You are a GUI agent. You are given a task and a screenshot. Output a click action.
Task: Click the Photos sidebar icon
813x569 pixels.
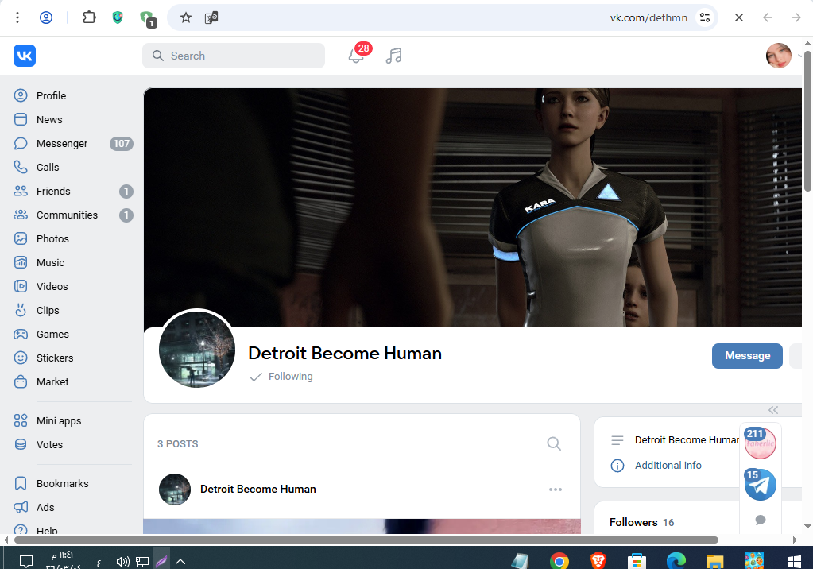pos(21,238)
